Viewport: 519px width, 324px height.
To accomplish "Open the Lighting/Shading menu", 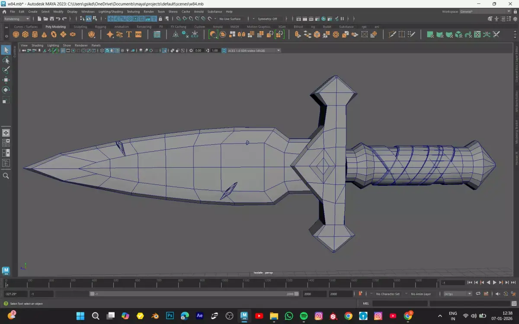I will (x=110, y=12).
